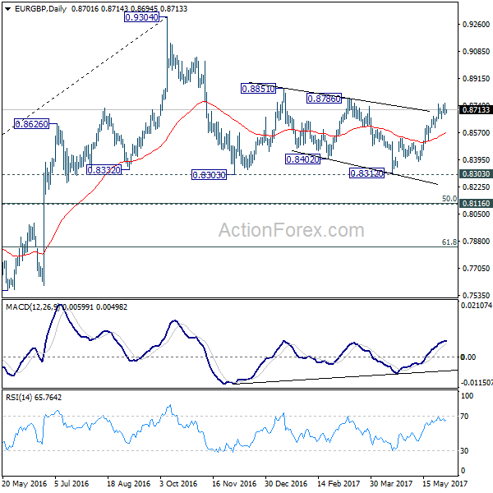The height and width of the screenshot is (493, 493).
Task: Click the 0.82250 price axis value
Action: coord(476,187)
